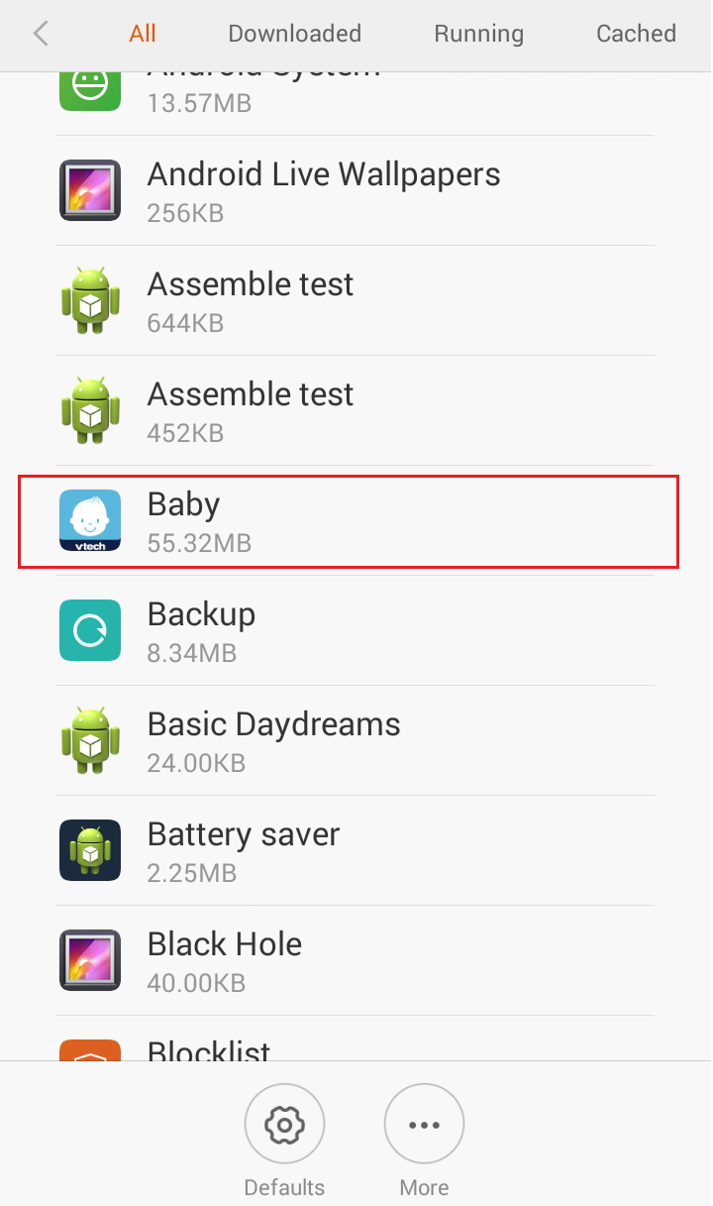Tap the Basic Daydreams android icon

90,740
